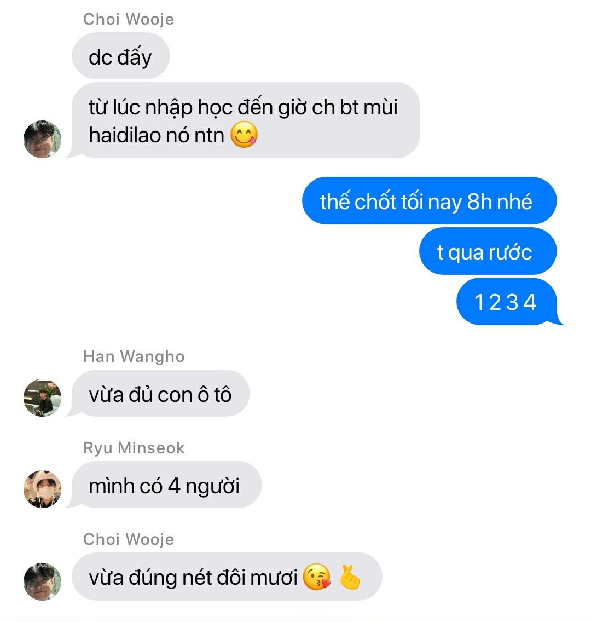
Task: Tap the blue '1 2 3 4' message
Action: click(507, 302)
